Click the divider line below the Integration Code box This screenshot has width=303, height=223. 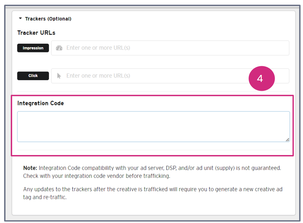point(153,150)
